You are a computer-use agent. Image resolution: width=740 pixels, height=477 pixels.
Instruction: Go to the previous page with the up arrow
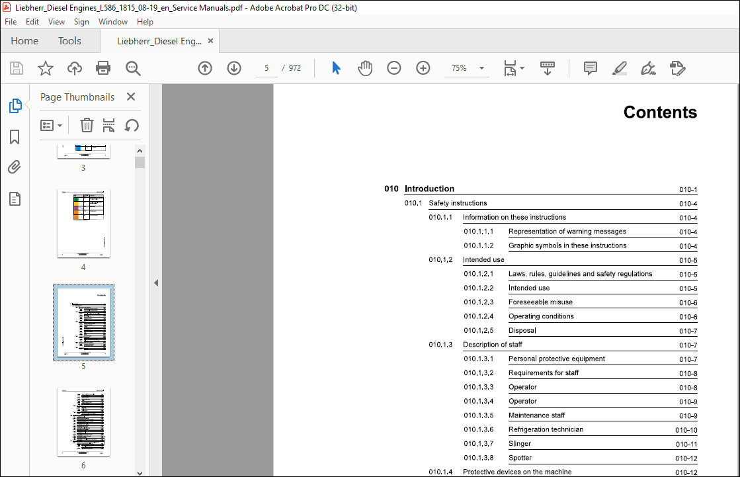point(205,69)
